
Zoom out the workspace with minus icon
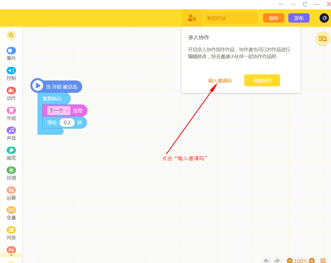[x=290, y=261]
